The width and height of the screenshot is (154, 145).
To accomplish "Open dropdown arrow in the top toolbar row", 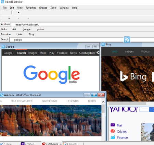I will pyautogui.click(x=19, y=12).
